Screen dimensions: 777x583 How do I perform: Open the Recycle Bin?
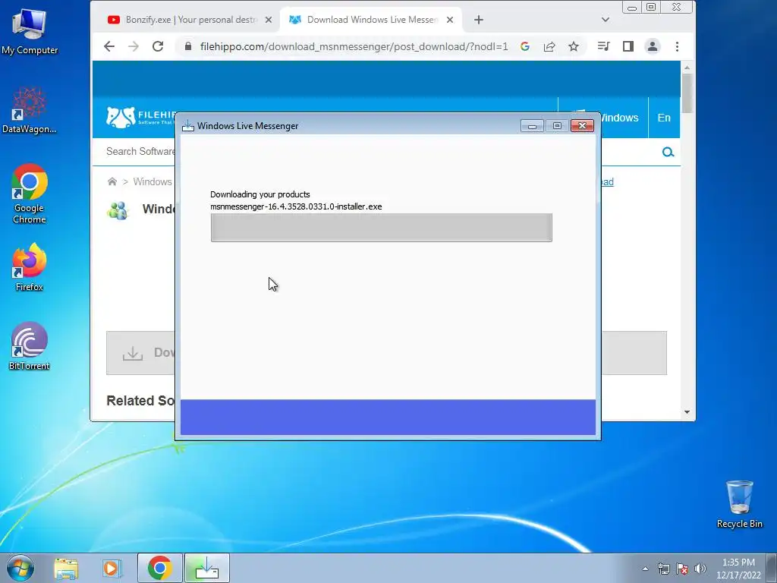(739, 504)
